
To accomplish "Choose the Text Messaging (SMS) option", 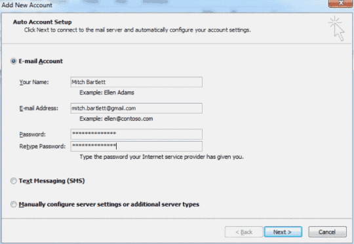I will coord(14,181).
